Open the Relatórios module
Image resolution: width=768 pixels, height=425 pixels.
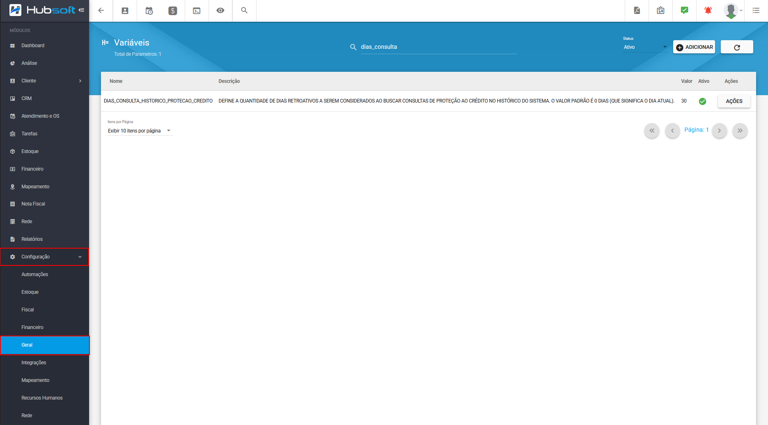44,239
